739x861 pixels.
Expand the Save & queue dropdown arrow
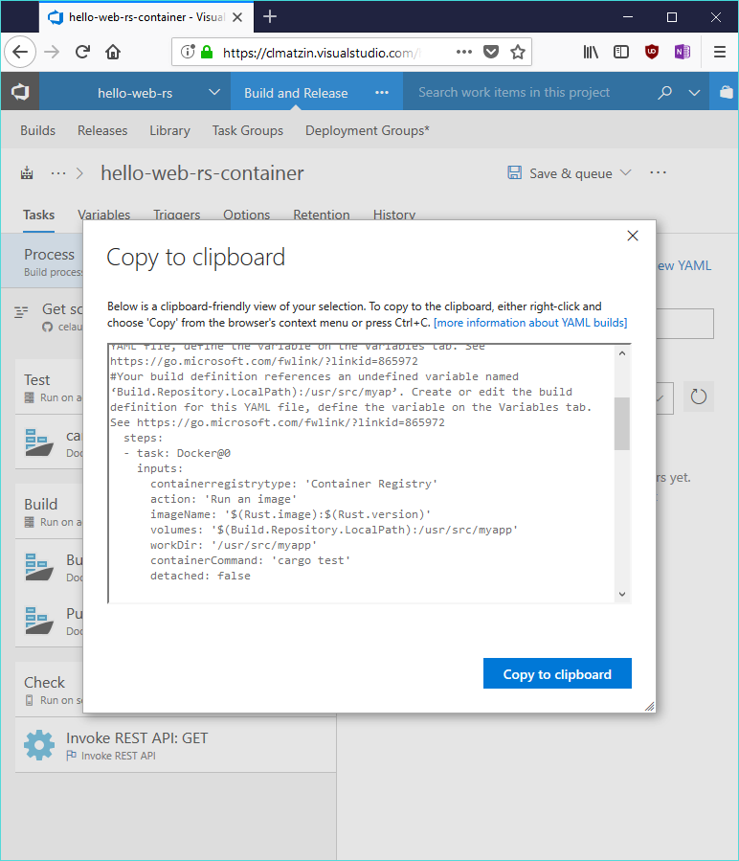[625, 173]
